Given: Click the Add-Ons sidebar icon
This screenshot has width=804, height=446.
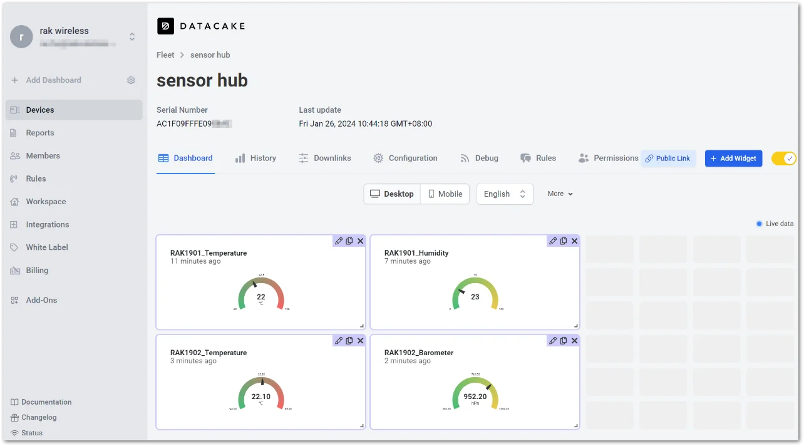Looking at the screenshot, I should coord(15,300).
